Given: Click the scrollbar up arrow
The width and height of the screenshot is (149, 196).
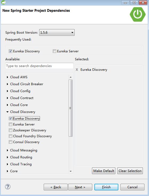Looking at the screenshot, I should [x=71, y=77].
